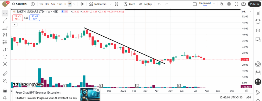Toggle lock all drawing tools
The image size is (262, 101).
pos(5,98)
